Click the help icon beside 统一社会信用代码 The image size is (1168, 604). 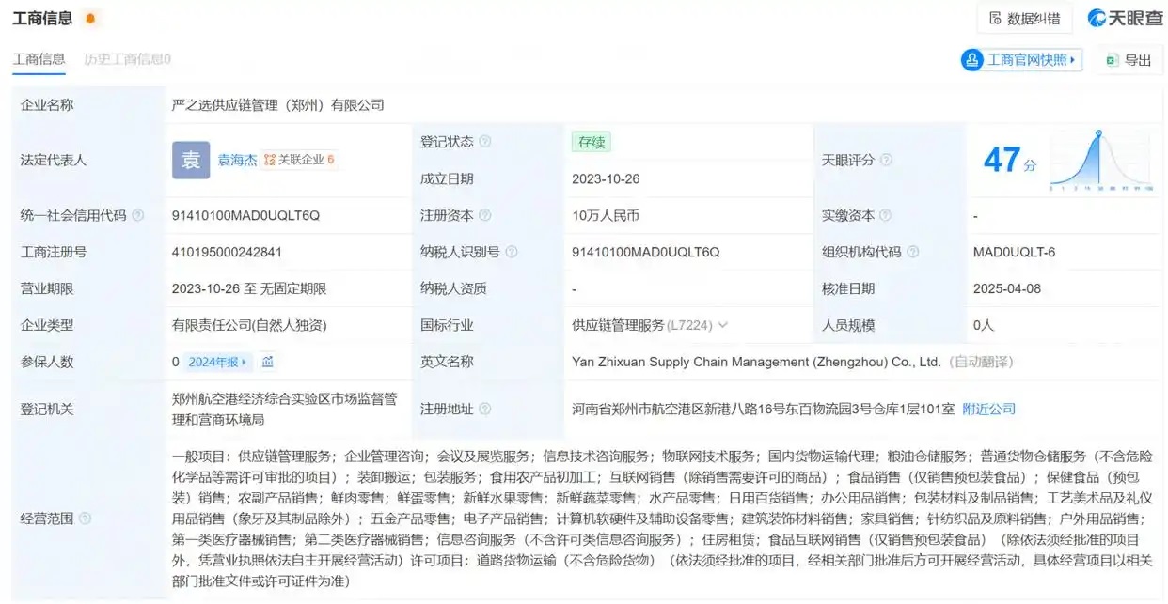click(138, 215)
